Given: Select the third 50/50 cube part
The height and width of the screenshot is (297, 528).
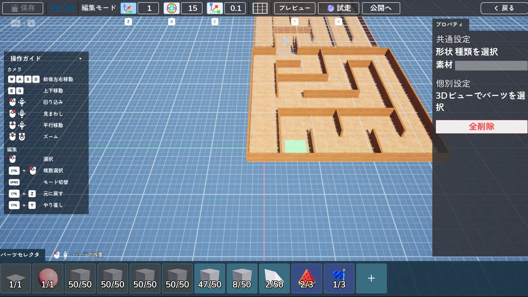Looking at the screenshot, I should tap(145, 278).
